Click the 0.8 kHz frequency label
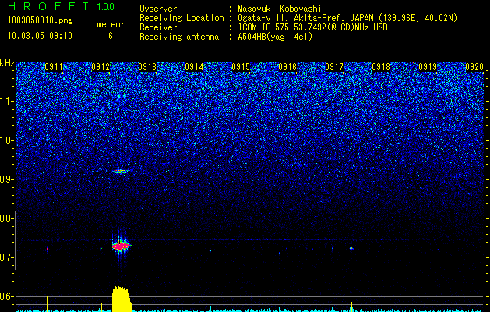 [x=5, y=218]
